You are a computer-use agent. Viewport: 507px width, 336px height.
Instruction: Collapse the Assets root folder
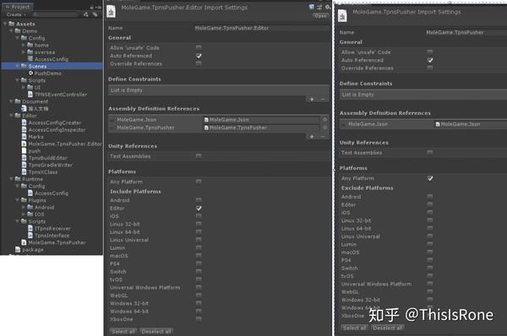click(5, 24)
